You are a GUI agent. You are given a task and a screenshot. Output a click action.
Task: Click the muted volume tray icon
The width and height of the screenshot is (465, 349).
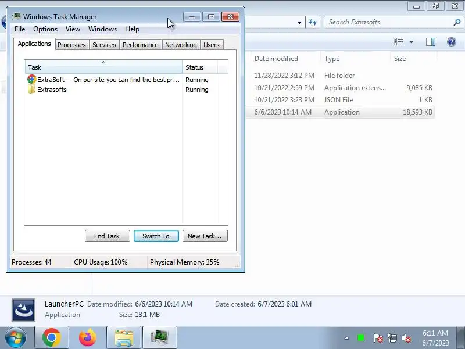pos(406,338)
